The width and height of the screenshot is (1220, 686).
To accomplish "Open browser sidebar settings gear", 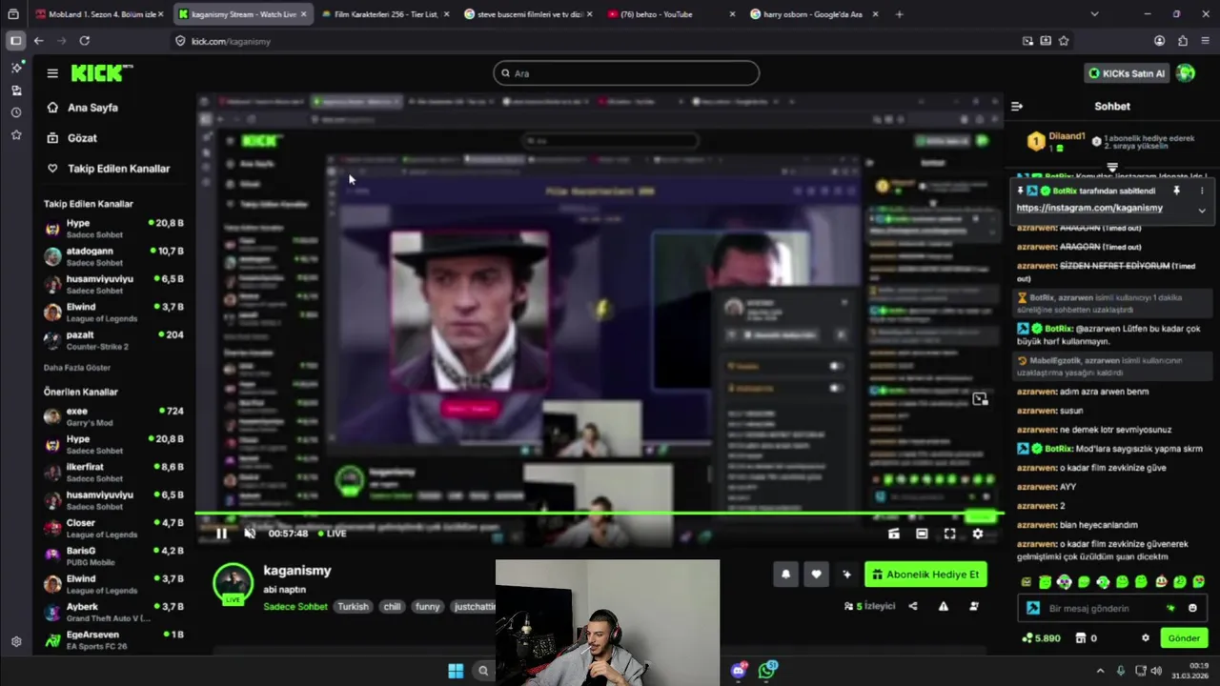I will [16, 642].
